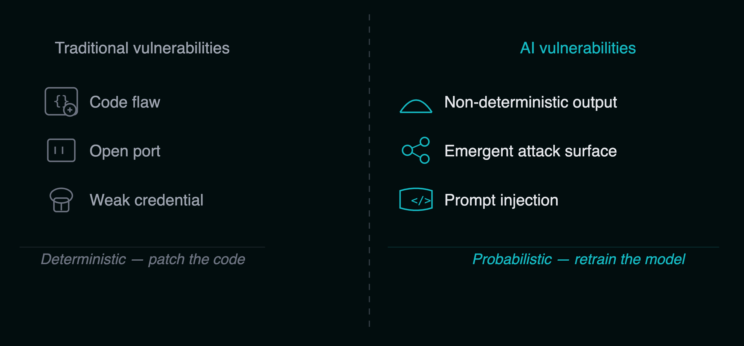Image resolution: width=744 pixels, height=346 pixels.
Task: Click the Emergent attack surface label
Action: coord(531,151)
